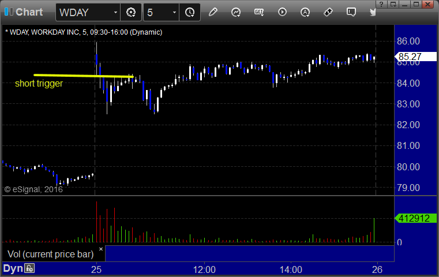Screen dimensions: 439x277
Task: Select the yellow short trigger line
Action: point(84,76)
